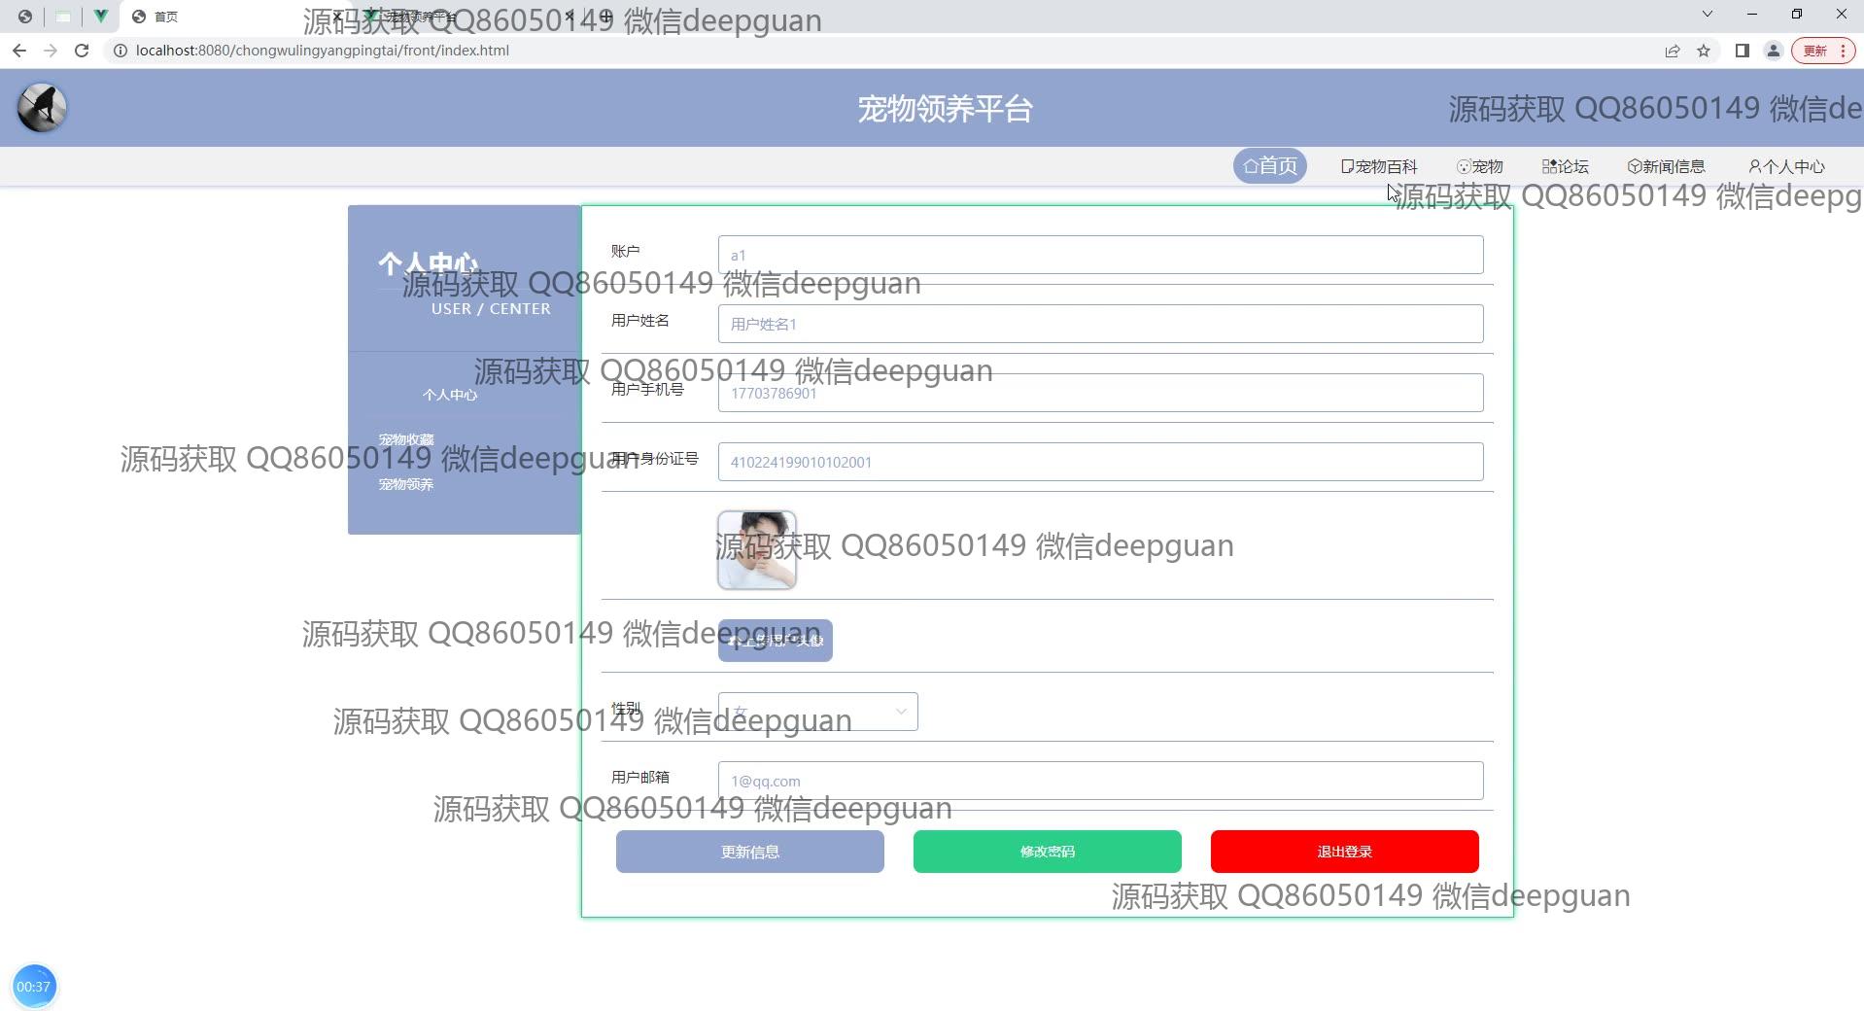Open the tab search chevron in title bar
This screenshot has height=1011, width=1864.
[1707, 15]
